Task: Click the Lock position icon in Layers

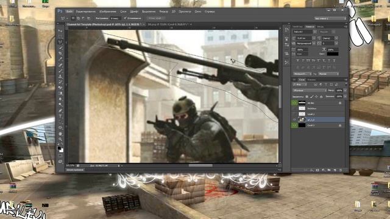Action: pyautogui.click(x=316, y=96)
